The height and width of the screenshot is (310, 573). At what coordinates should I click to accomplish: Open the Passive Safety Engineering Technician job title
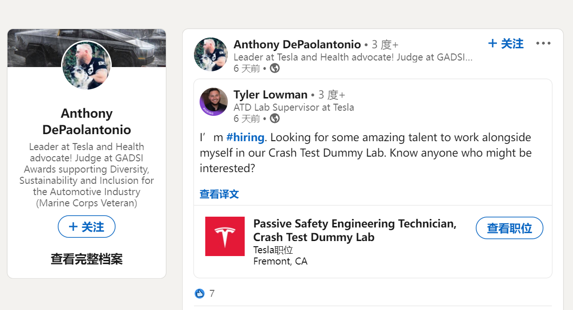[355, 230]
